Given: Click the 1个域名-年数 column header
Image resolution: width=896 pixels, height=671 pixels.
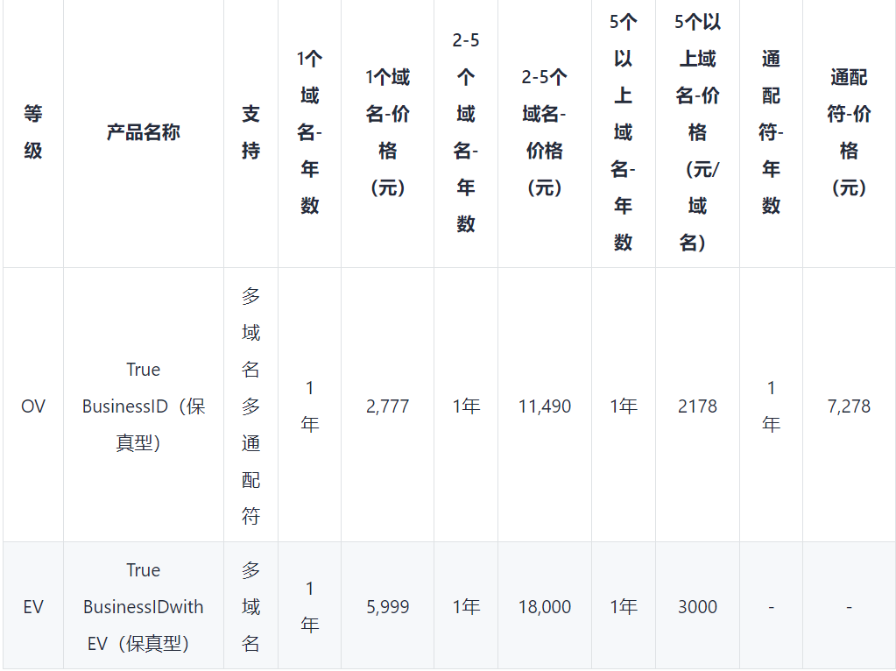Looking at the screenshot, I should pos(310,132).
